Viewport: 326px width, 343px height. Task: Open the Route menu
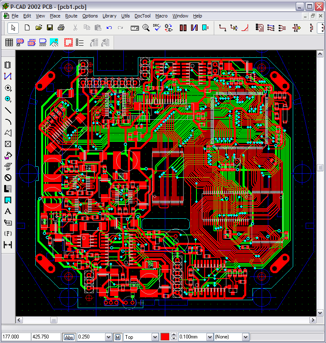pos(71,16)
